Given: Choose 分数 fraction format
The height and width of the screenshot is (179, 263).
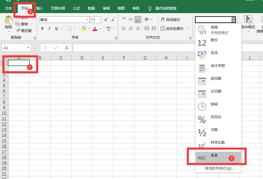Looking at the screenshot, I should (218, 132).
